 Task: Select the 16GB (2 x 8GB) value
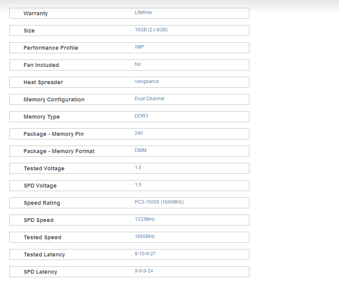(151, 30)
